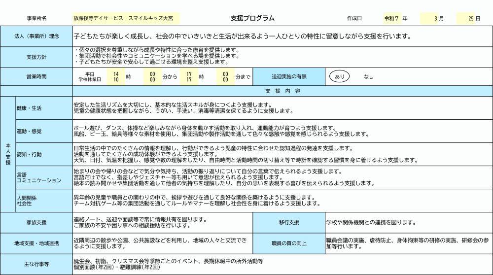This screenshot has width=493, height=275.
Task: Select the なし option for pickup service
Action: (x=368, y=77)
